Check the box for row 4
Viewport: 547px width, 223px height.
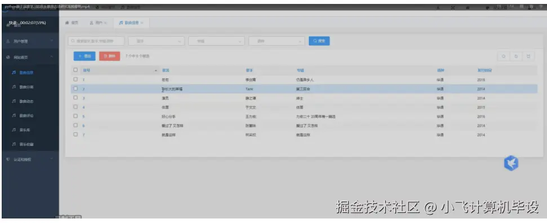point(75,107)
